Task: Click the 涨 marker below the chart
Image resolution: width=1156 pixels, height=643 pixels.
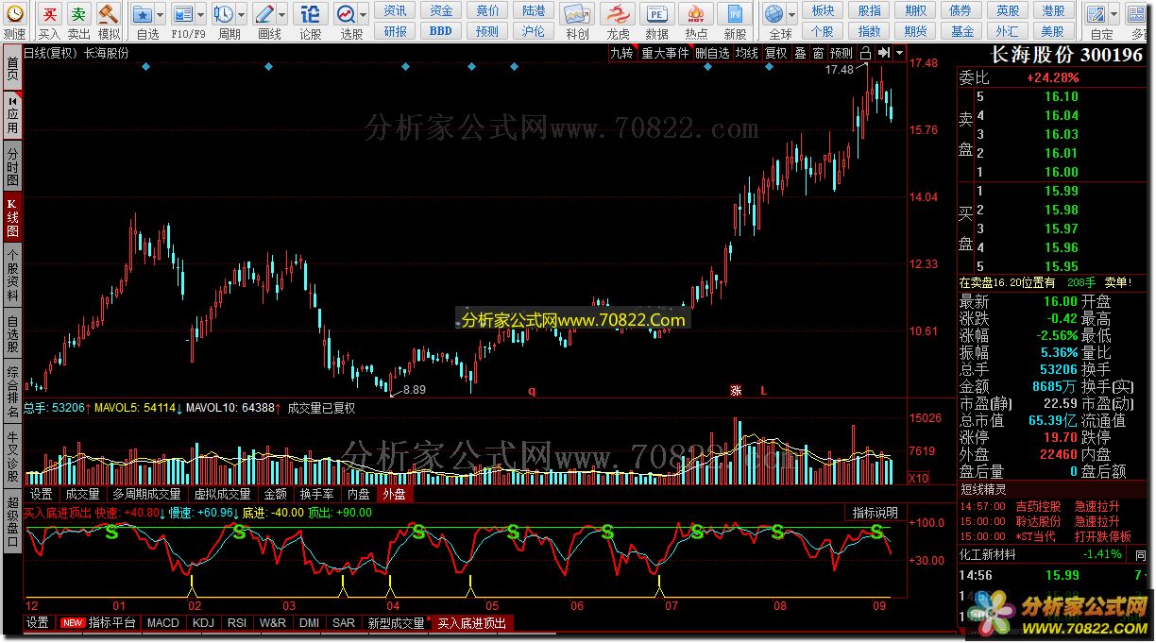Action: [x=736, y=390]
